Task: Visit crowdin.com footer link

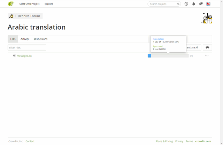Action: (203, 141)
